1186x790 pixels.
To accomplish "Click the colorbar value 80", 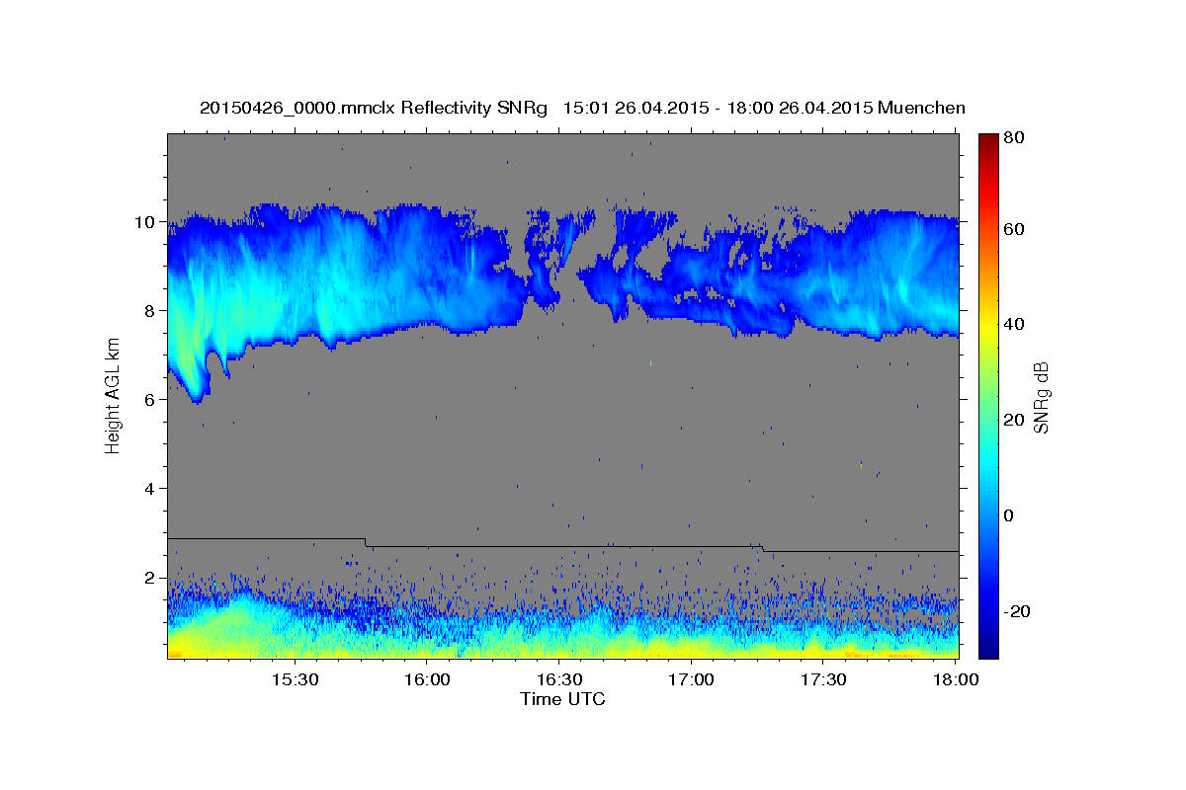I will (x=1014, y=138).
